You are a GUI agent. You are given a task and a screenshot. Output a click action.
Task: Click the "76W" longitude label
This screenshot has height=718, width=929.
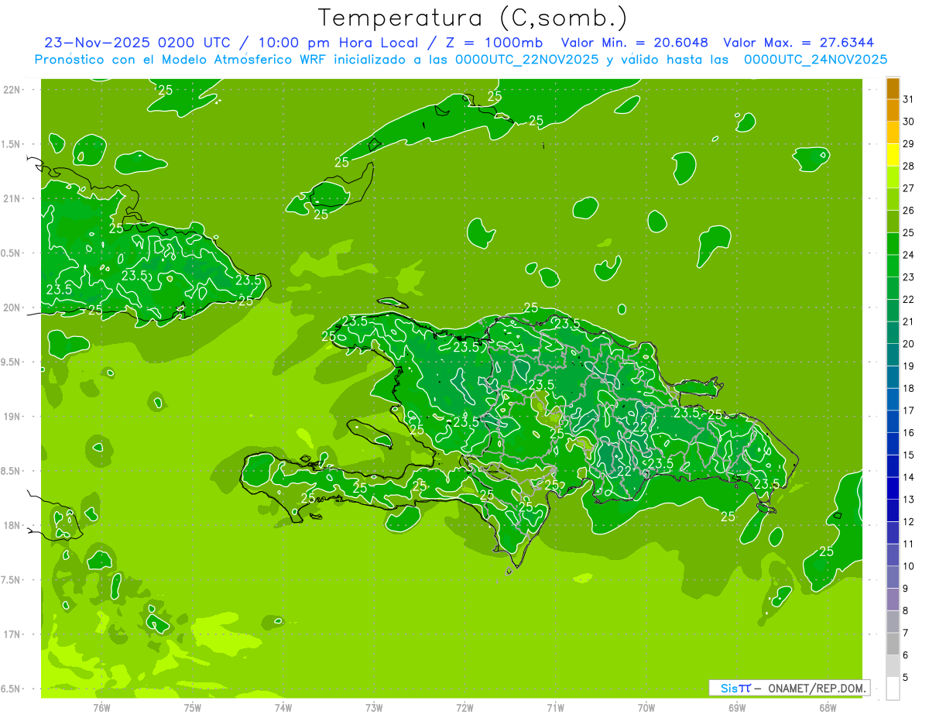pyautogui.click(x=101, y=708)
